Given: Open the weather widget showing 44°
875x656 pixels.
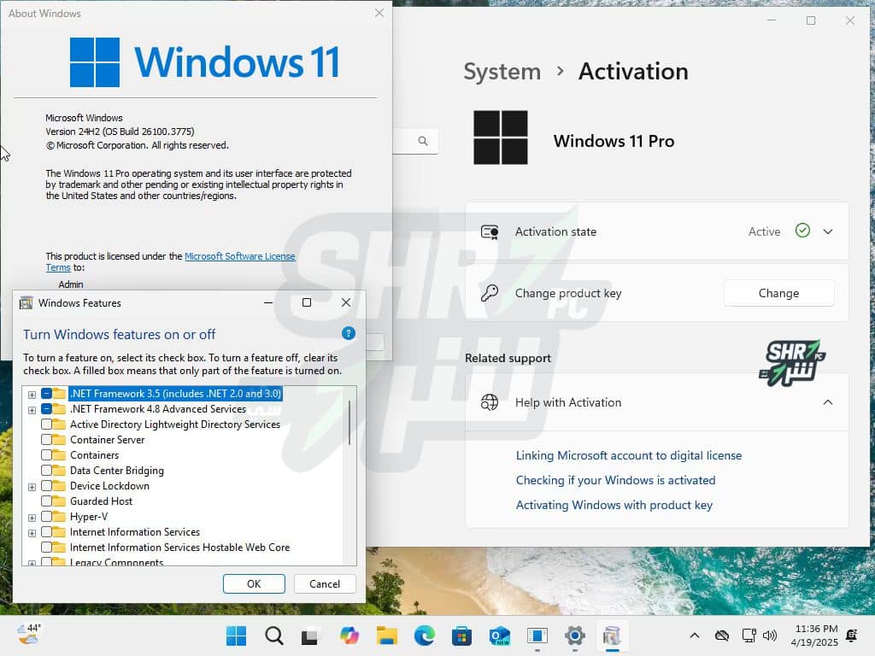Looking at the screenshot, I should click(x=28, y=635).
